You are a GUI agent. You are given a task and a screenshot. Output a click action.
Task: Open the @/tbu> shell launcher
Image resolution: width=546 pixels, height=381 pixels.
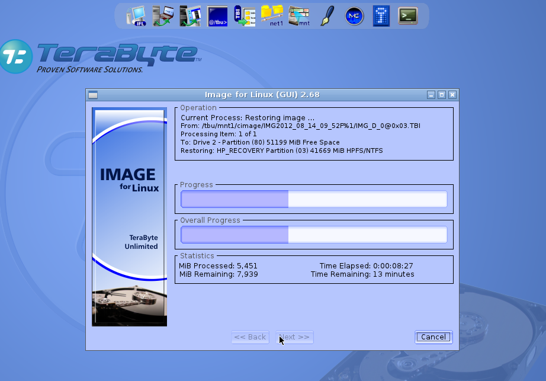[217, 16]
